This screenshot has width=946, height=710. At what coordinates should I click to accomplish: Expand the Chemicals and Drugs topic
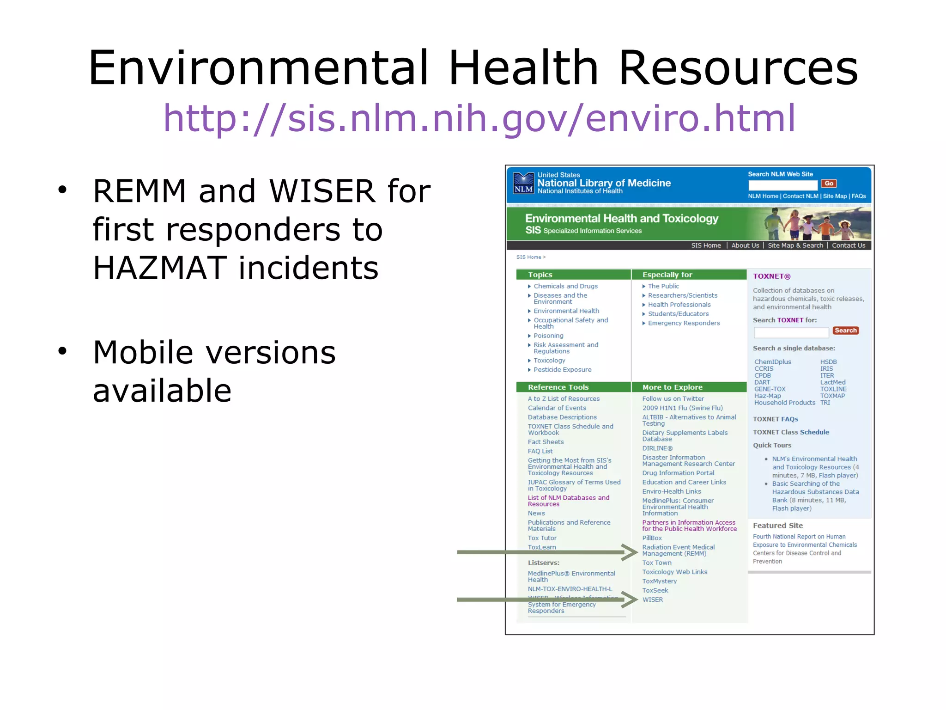click(x=565, y=286)
